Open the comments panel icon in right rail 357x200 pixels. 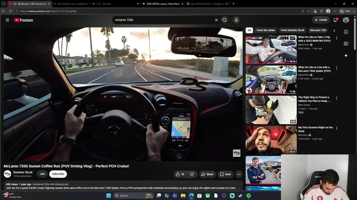click(346, 44)
